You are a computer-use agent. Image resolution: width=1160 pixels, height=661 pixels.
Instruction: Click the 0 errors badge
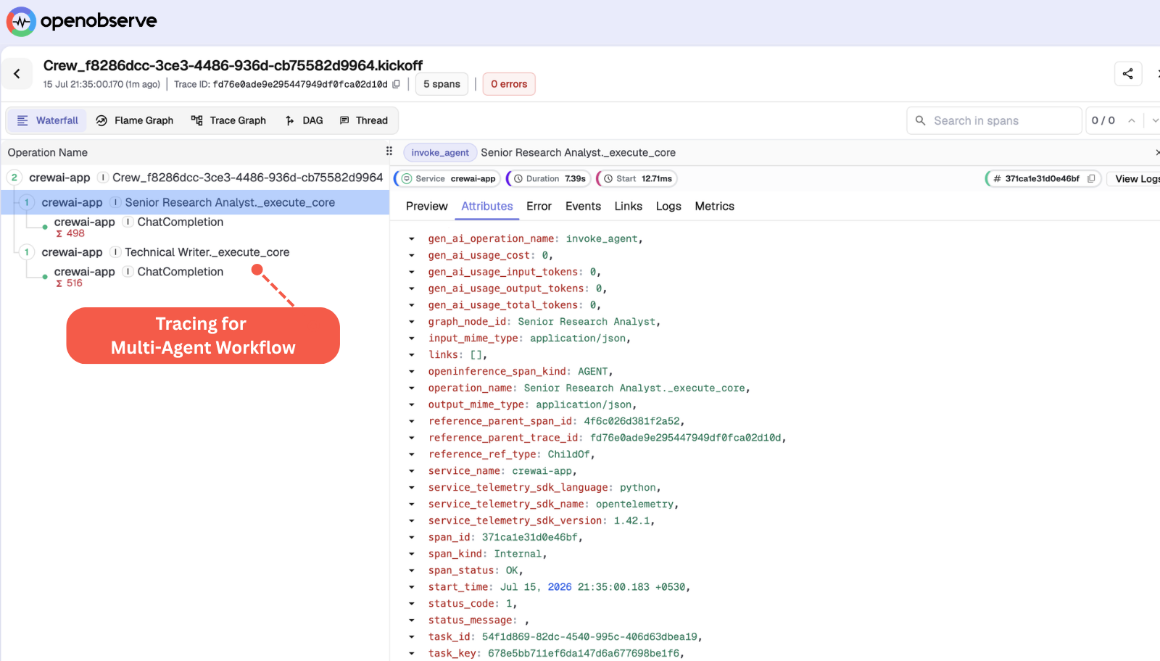click(x=509, y=84)
